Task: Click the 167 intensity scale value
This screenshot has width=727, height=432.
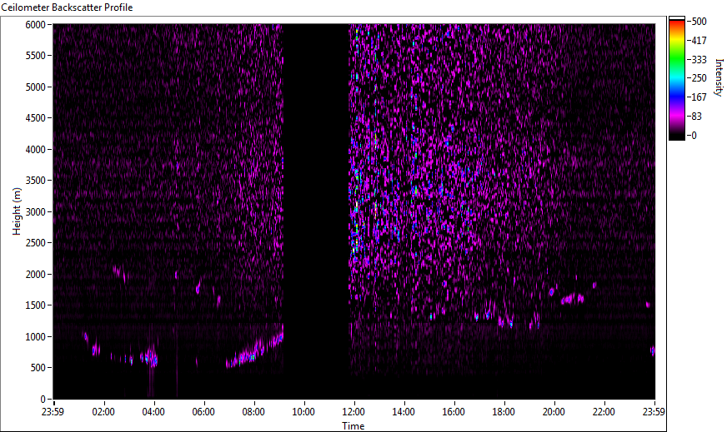Action: pos(699,97)
